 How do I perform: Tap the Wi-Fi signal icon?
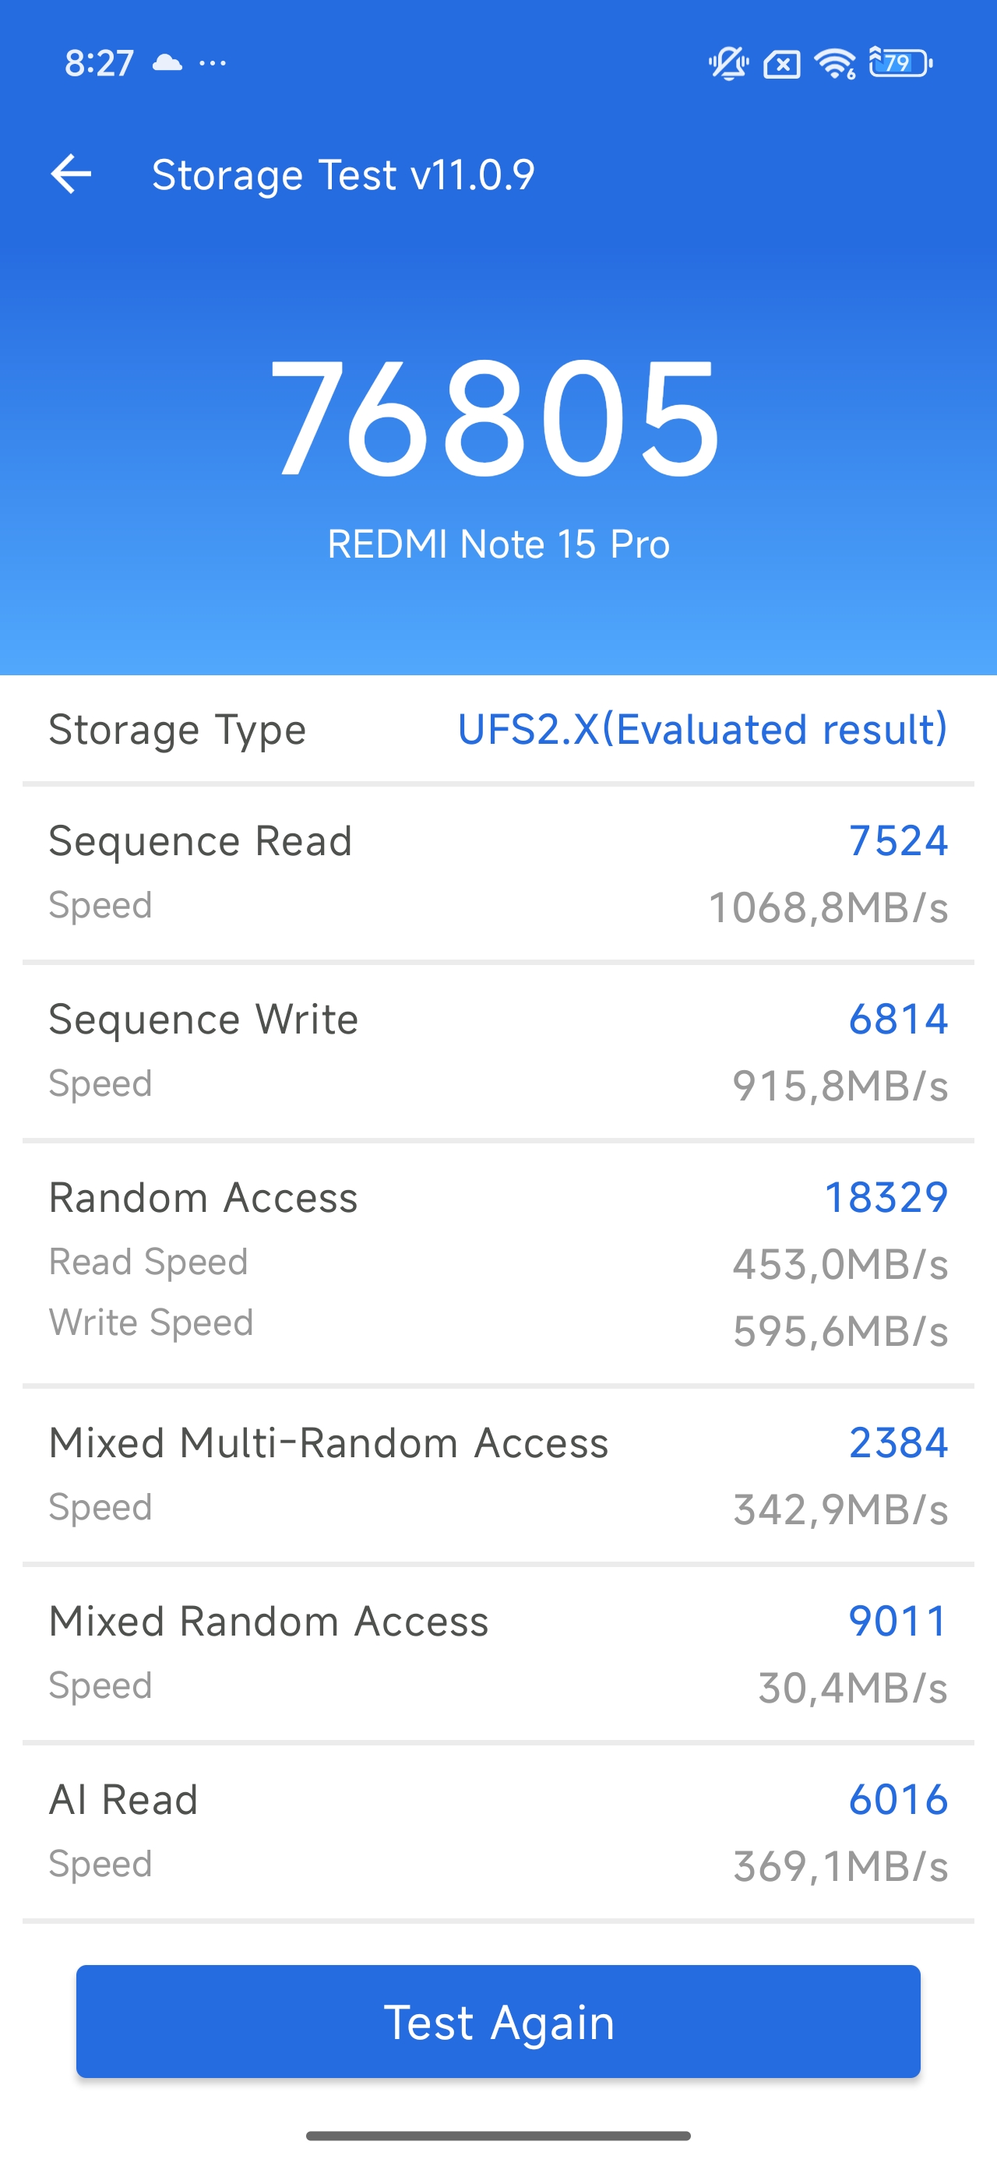coord(835,64)
